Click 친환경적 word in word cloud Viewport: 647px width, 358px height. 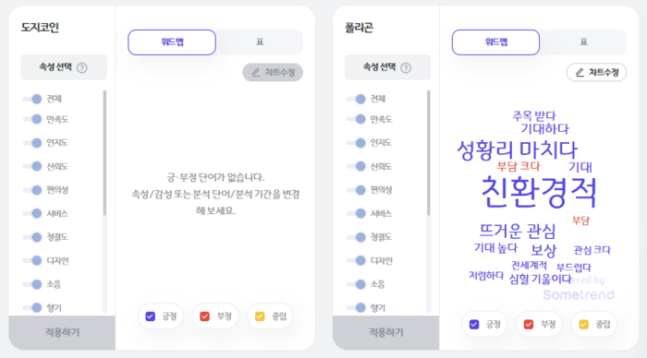tap(539, 192)
